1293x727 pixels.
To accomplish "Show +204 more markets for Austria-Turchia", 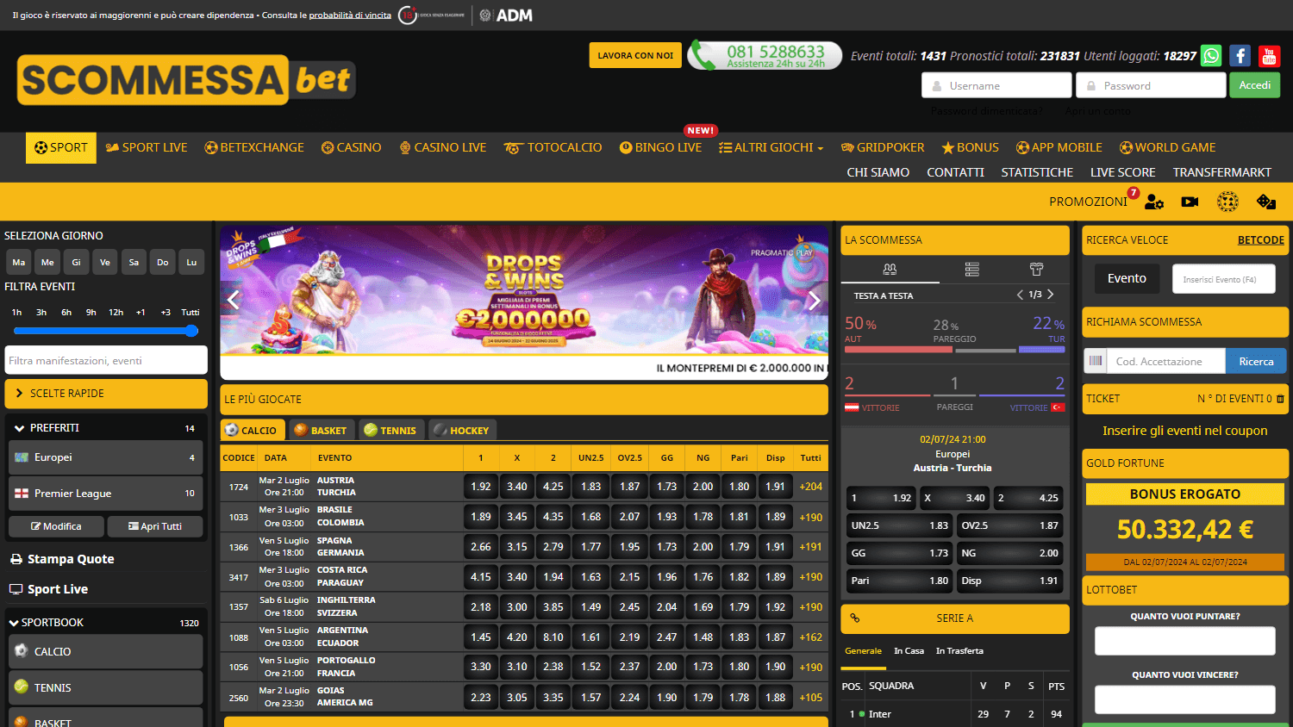I will [x=810, y=487].
